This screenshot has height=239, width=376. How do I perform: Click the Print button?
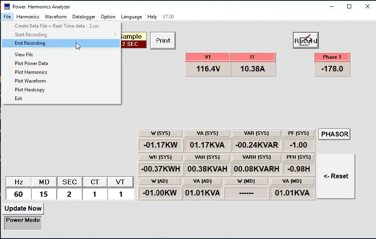pos(163,40)
